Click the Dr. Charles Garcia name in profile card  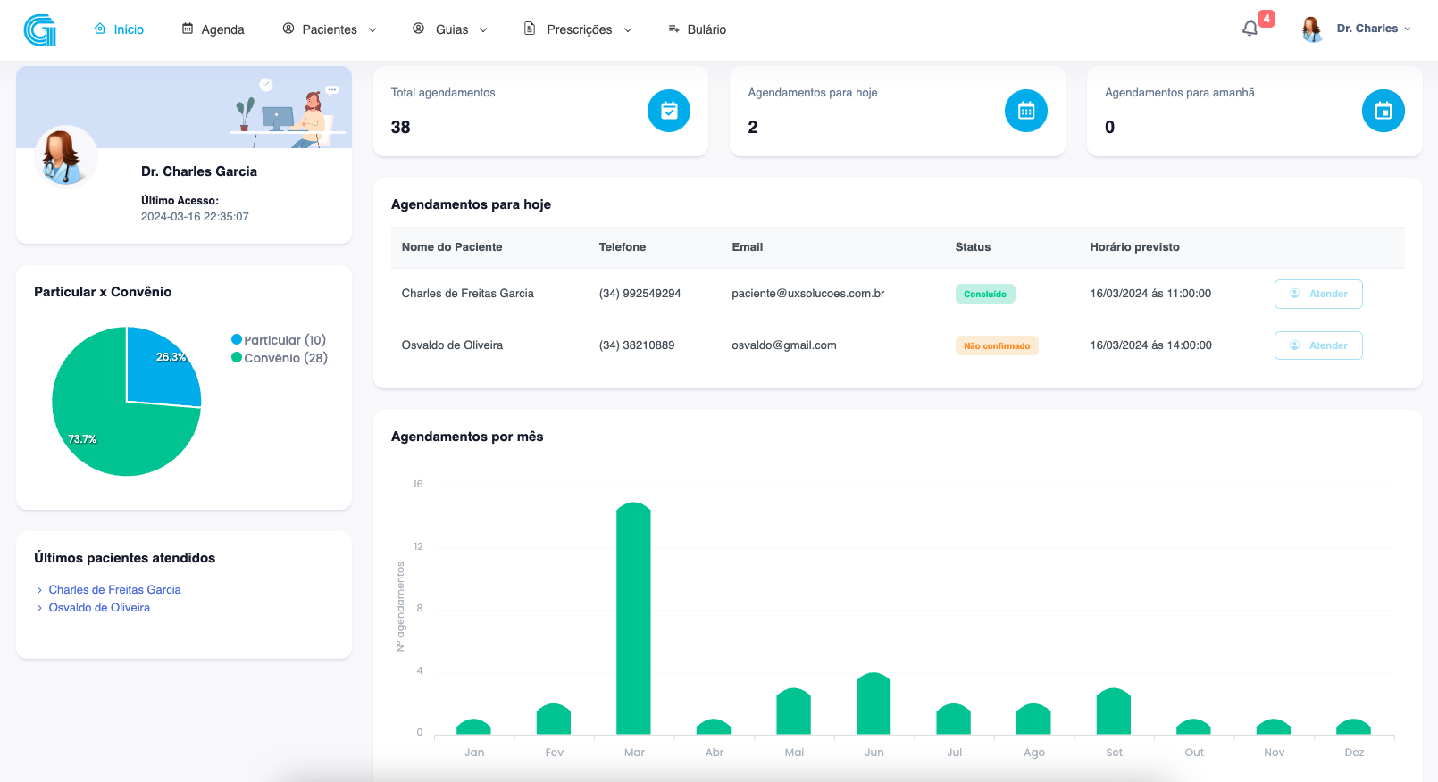click(x=199, y=171)
